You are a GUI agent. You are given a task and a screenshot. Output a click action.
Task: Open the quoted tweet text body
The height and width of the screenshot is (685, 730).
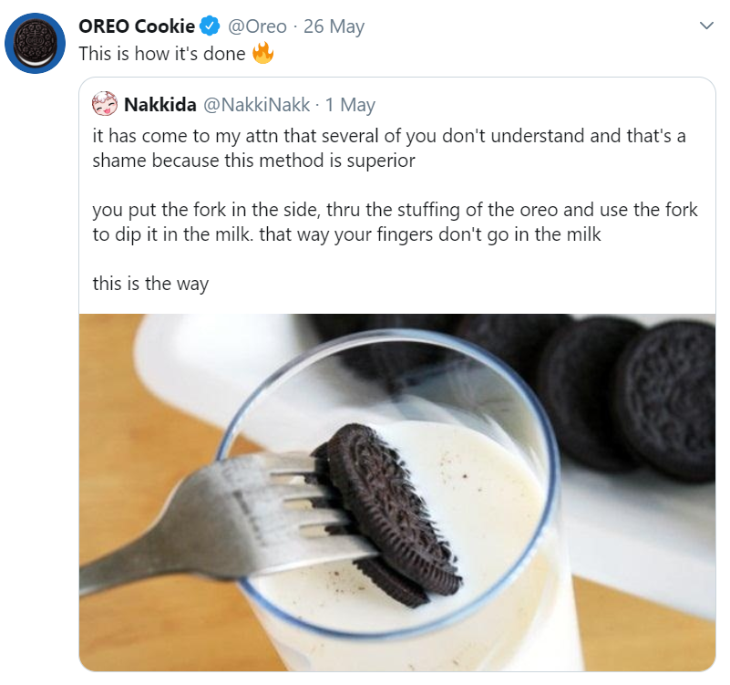point(395,210)
